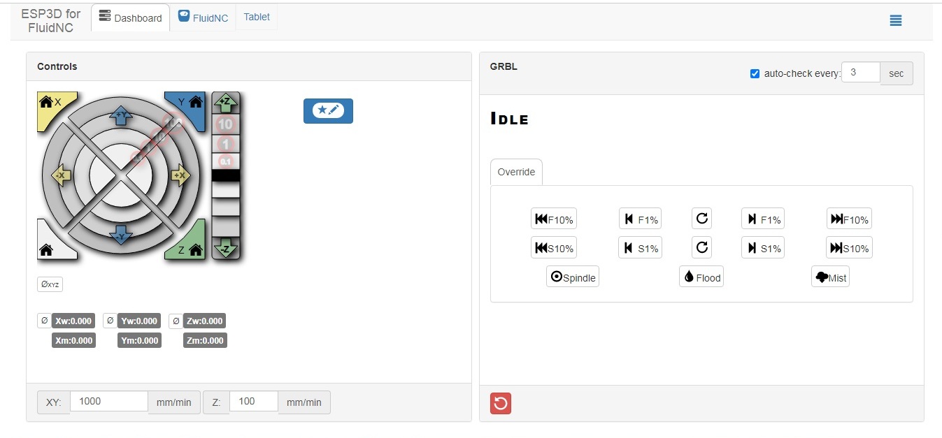Open the blue macro editor button
This screenshot has height=438, width=942.
pyautogui.click(x=328, y=110)
